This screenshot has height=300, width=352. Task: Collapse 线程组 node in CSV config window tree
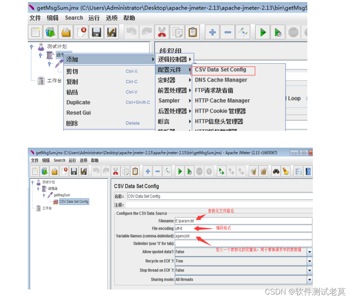pyautogui.click(x=38, y=188)
